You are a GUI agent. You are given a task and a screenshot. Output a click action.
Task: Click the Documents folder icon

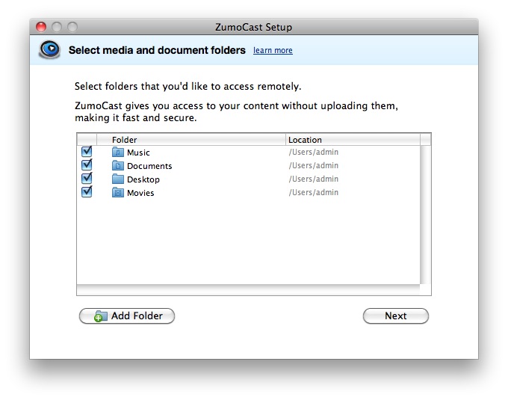click(x=118, y=166)
